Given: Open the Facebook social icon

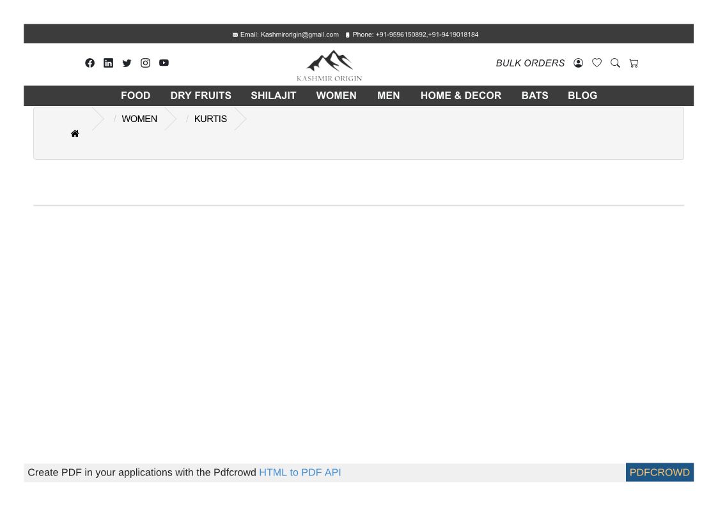Looking at the screenshot, I should [x=90, y=63].
